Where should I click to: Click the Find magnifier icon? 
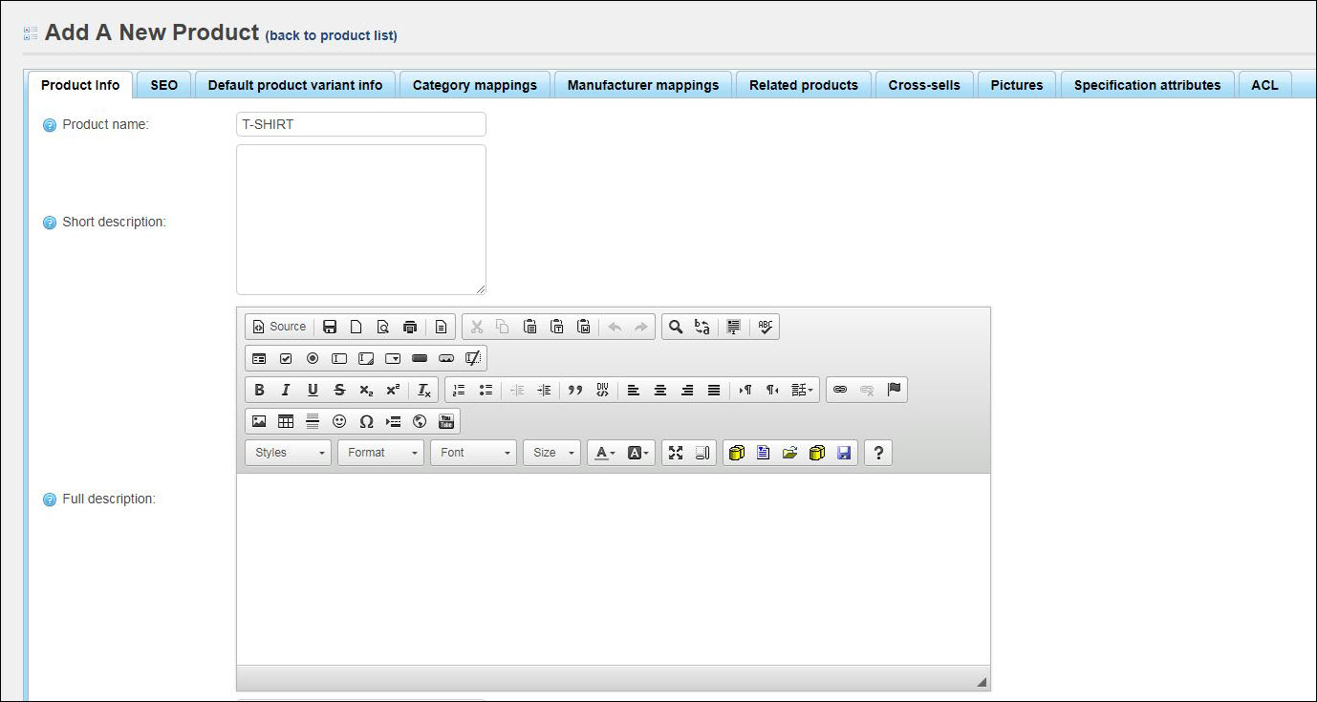tap(676, 327)
